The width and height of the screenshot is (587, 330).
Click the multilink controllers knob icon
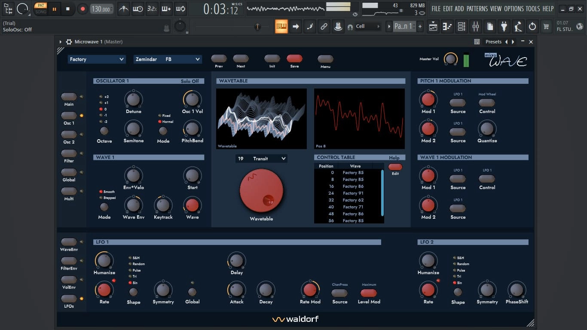click(x=338, y=27)
